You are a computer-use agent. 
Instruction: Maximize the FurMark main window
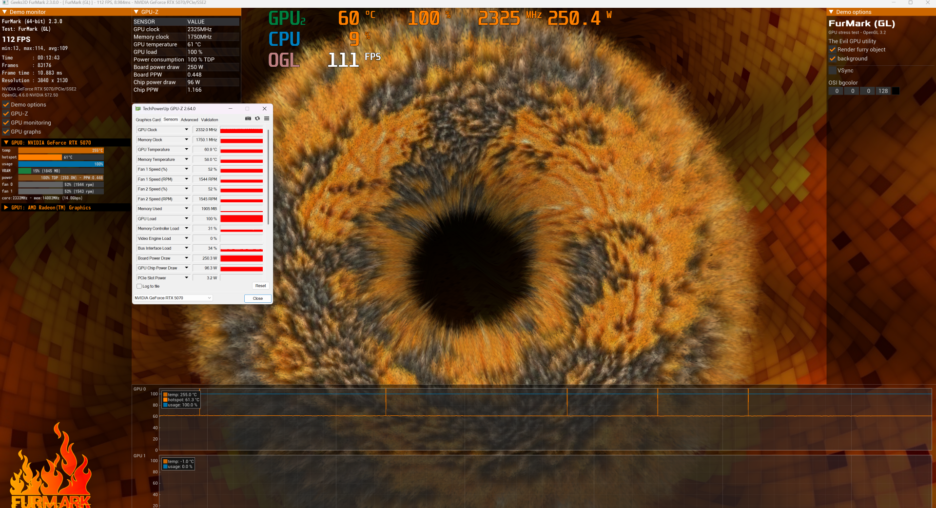[910, 2]
